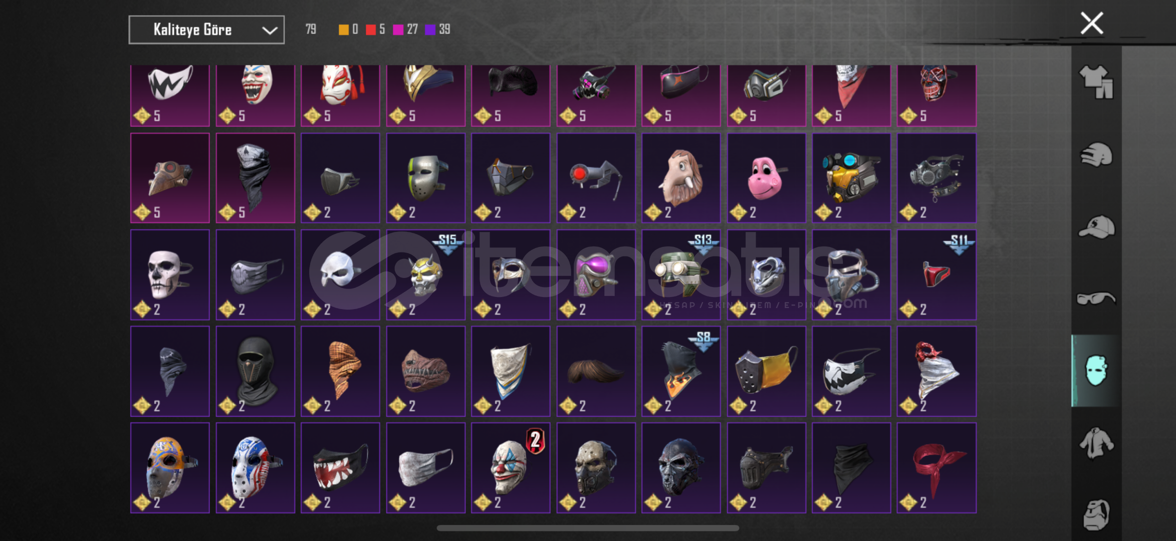This screenshot has height=541, width=1176.
Task: Select the S11 red face mask item
Action: (936, 275)
